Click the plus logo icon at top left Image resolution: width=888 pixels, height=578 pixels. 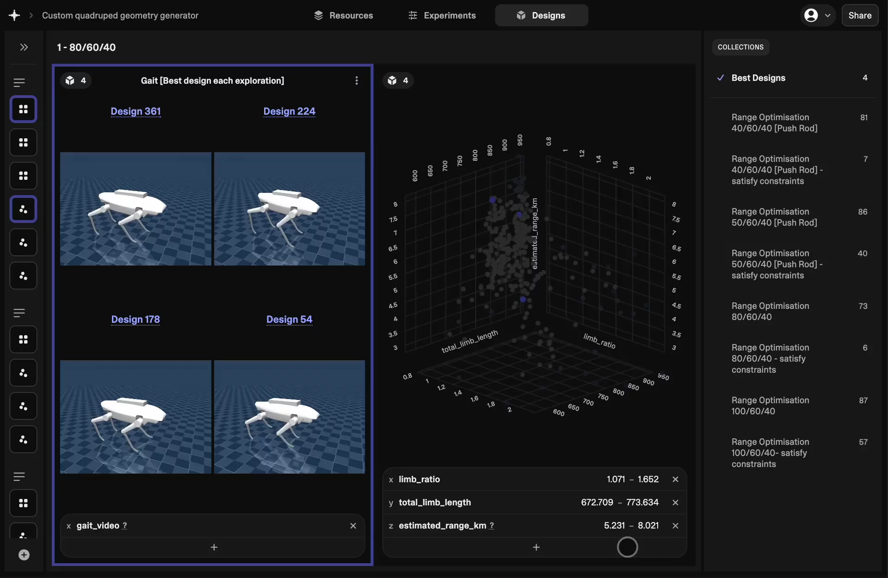click(x=14, y=15)
